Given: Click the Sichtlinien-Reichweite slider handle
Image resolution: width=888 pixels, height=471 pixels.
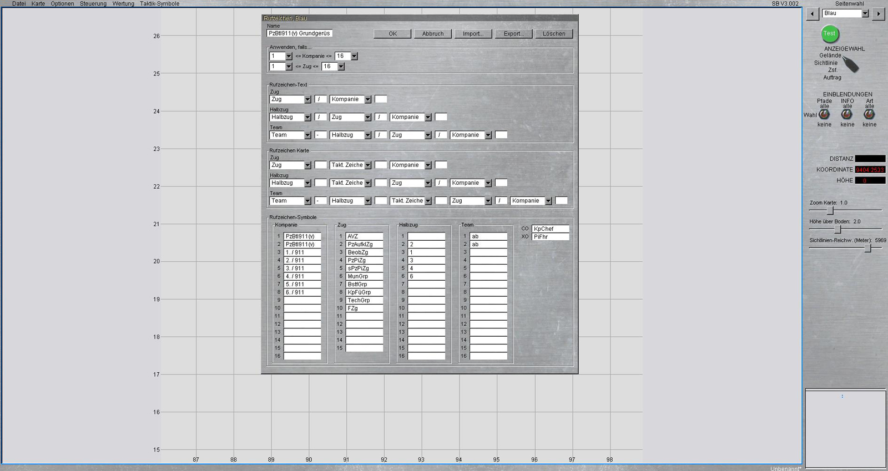Looking at the screenshot, I should point(868,249).
